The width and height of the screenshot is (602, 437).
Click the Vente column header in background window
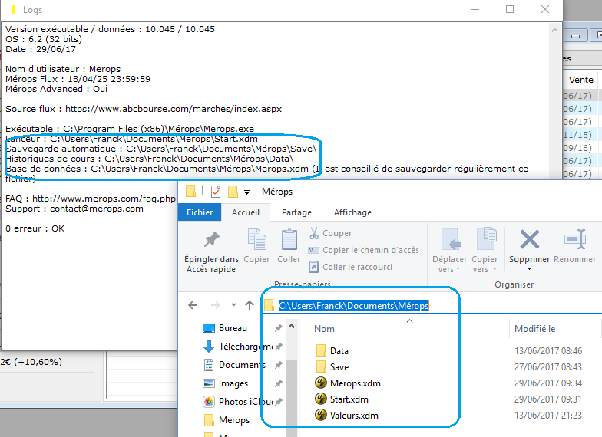[580, 80]
